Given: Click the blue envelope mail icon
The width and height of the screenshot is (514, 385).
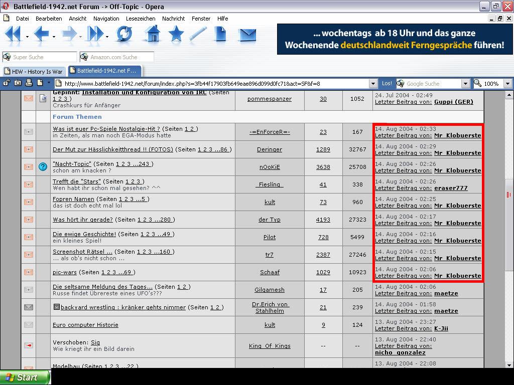Looking at the screenshot, I should click(247, 34).
